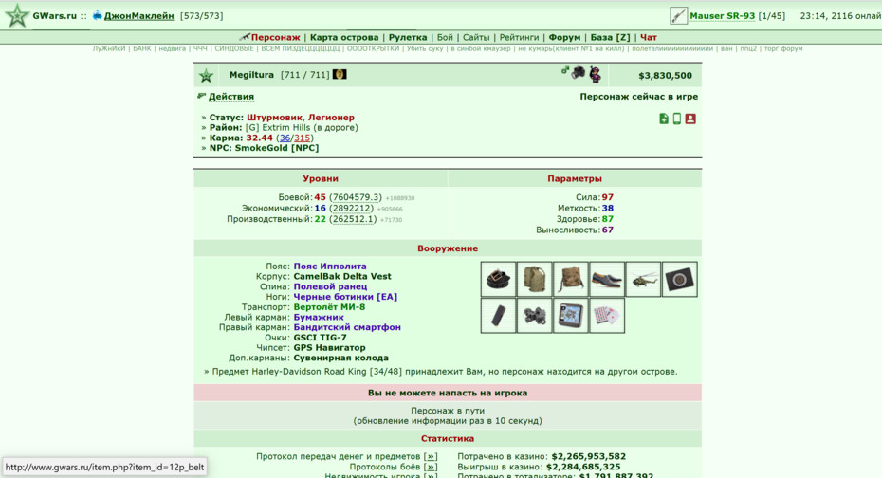Click the Mauser SR-93 weapon link
The image size is (882, 478).
(723, 16)
